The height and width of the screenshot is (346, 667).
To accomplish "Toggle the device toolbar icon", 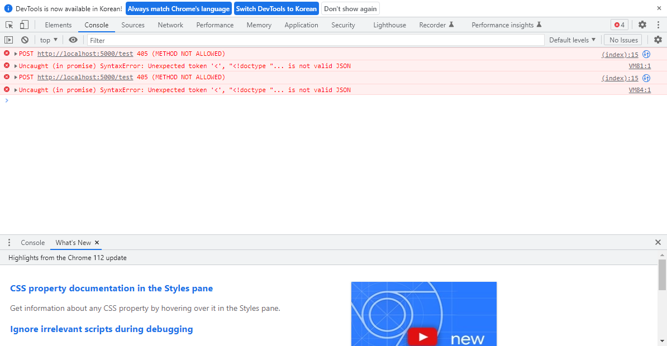I will click(x=24, y=25).
